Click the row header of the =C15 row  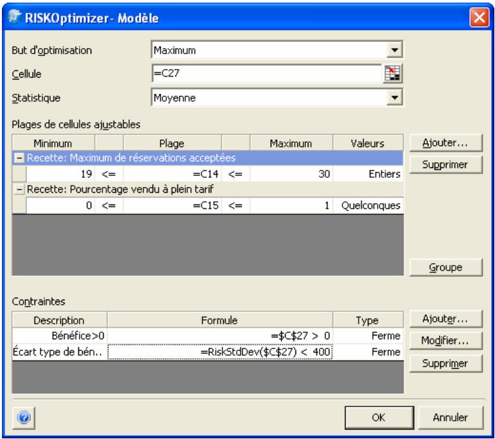pyautogui.click(x=20, y=206)
